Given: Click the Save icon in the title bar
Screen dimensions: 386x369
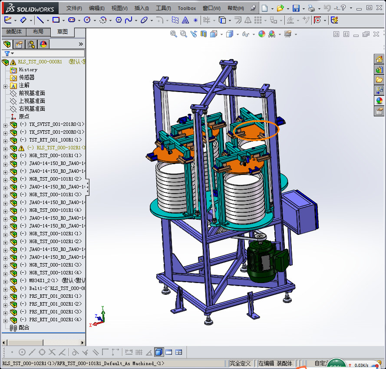Looking at the screenshot, I should click(296, 8).
